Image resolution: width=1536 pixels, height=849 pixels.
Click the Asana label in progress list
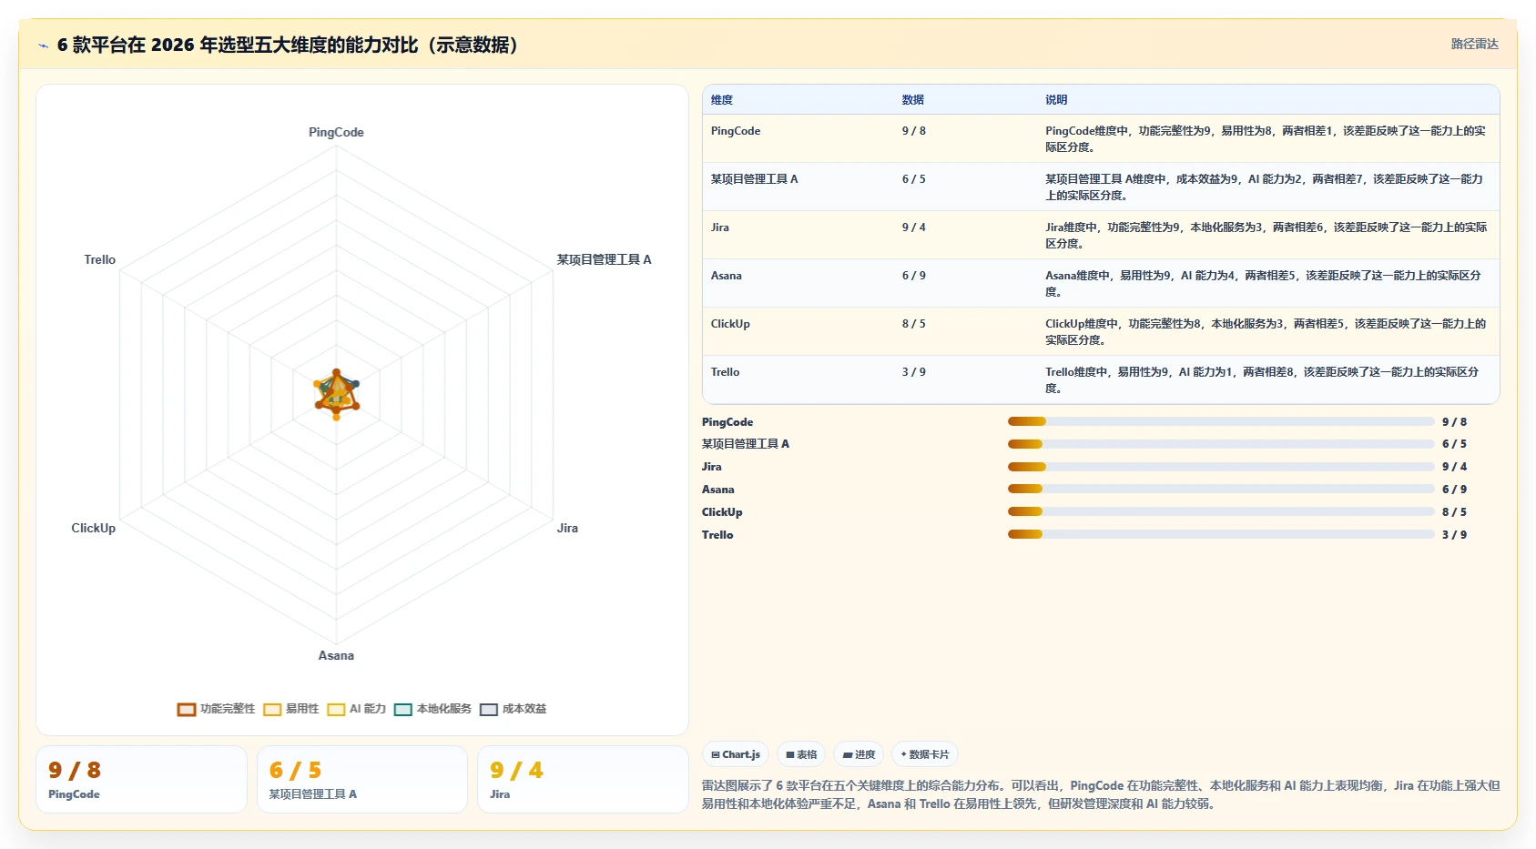pos(718,490)
